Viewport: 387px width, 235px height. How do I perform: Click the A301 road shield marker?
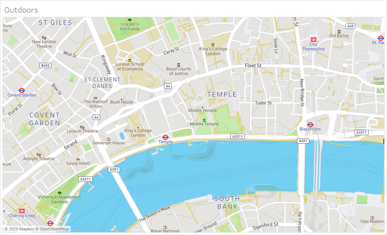[113, 169]
